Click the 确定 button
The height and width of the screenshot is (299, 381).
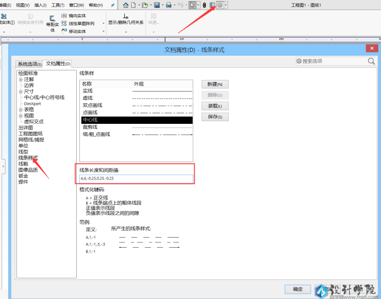pyautogui.click(x=297, y=289)
